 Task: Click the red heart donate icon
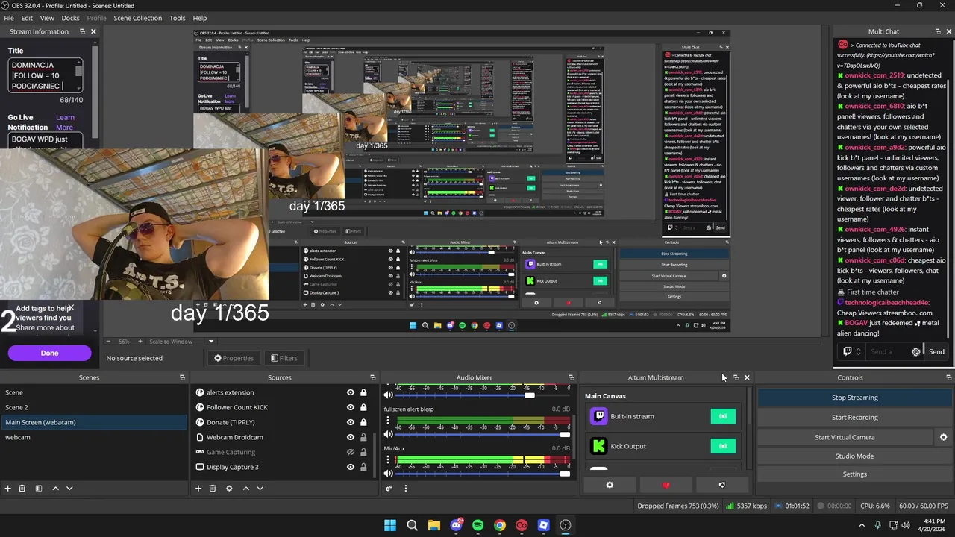point(666,485)
